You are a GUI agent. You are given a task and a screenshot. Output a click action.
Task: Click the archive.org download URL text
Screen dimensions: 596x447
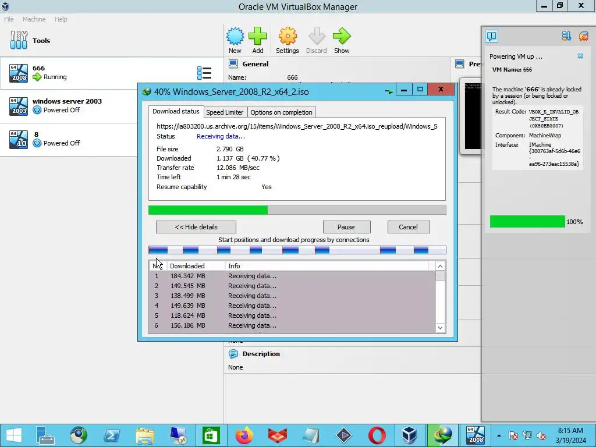pos(297,126)
